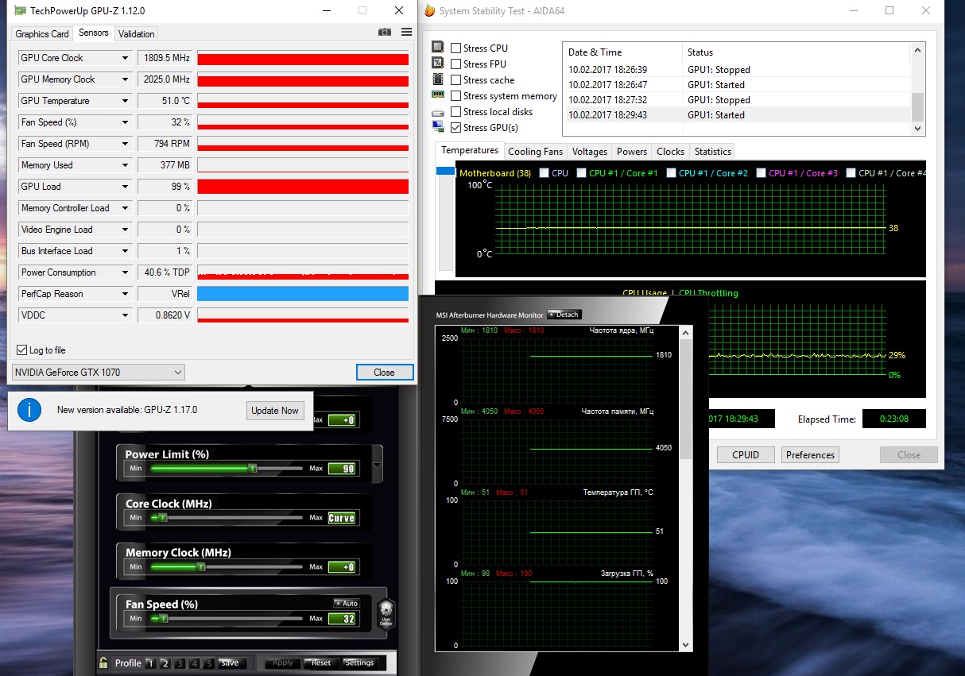Click Power Limit value field showing 90
Image resolution: width=965 pixels, height=676 pixels.
[342, 469]
